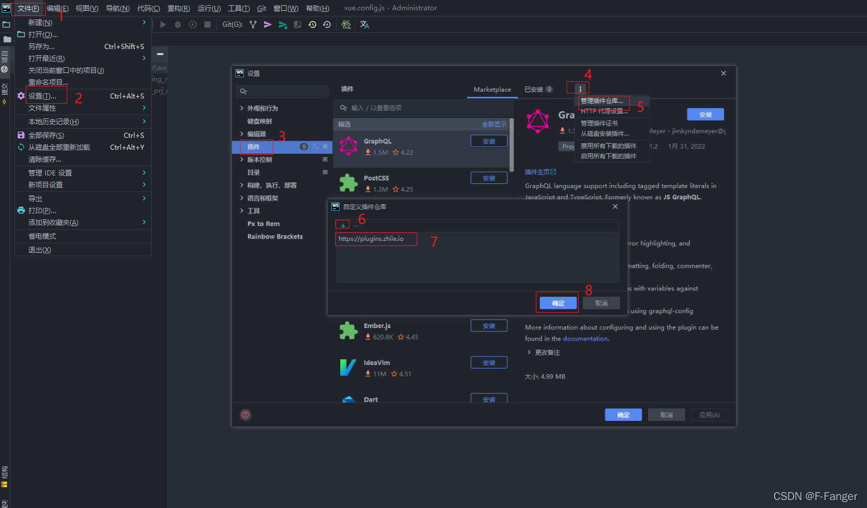Select Px to Rem in settings tree
Image resolution: width=867 pixels, height=508 pixels.
263,224
